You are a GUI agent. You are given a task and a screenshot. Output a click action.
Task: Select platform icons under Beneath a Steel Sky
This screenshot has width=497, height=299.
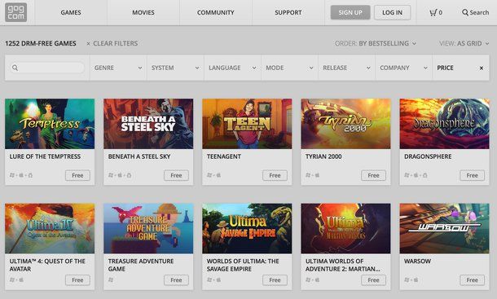click(120, 175)
